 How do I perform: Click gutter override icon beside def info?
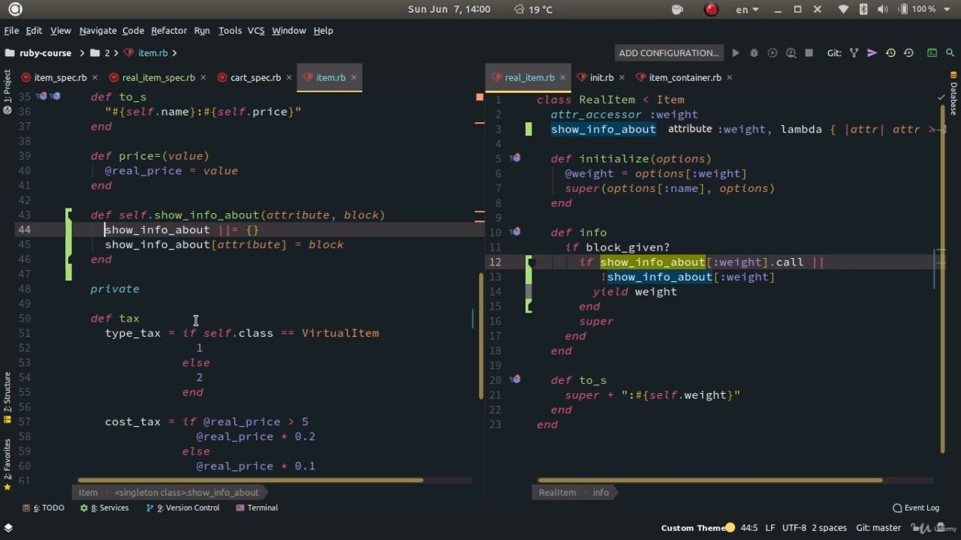[515, 232]
